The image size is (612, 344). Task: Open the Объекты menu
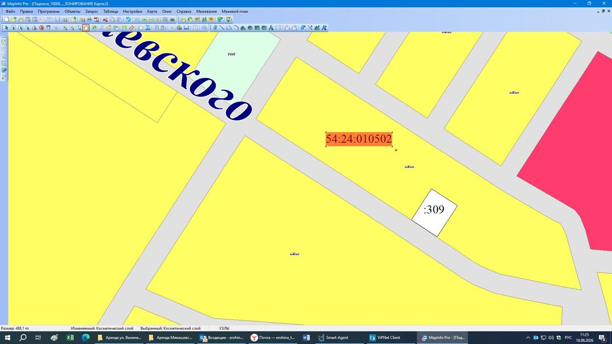tap(72, 11)
